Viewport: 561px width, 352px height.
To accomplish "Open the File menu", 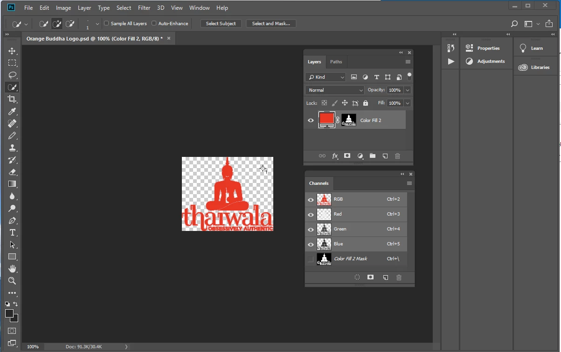I will point(28,8).
